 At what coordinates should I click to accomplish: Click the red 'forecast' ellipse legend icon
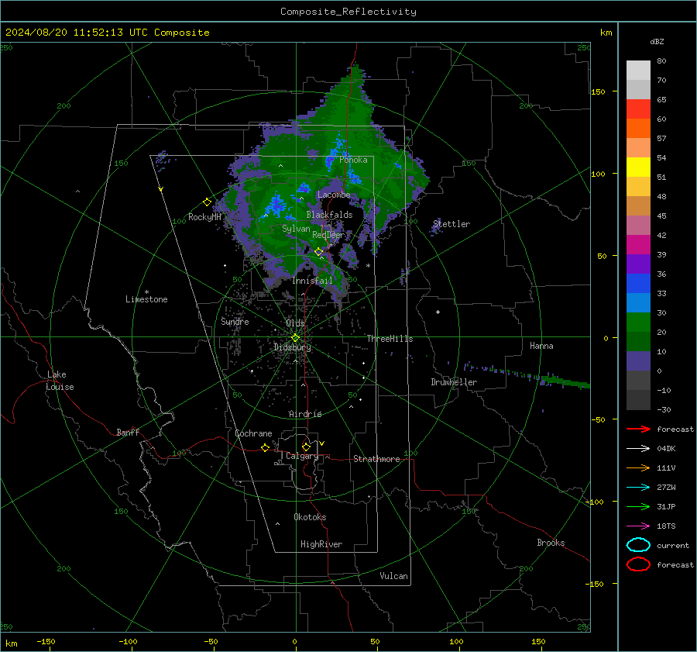(638, 564)
